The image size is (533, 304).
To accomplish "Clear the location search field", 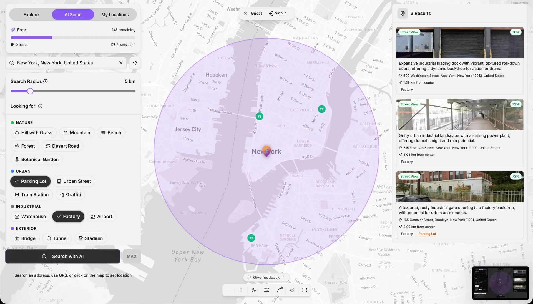I will (121, 63).
